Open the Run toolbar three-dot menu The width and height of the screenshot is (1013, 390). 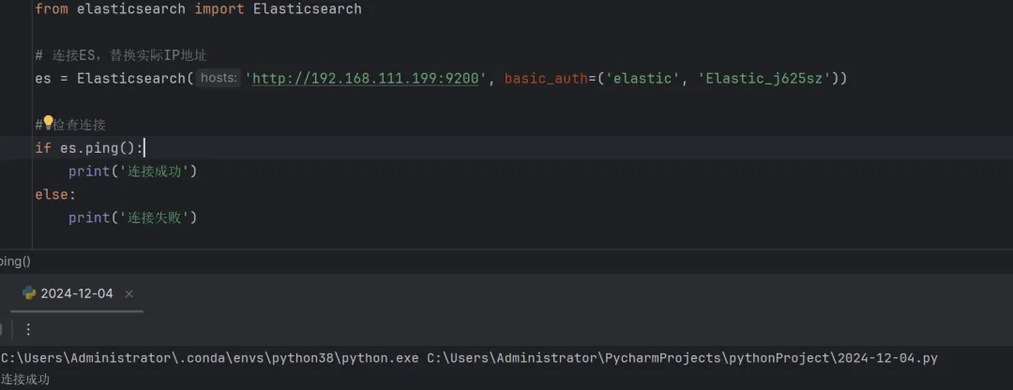pos(28,329)
